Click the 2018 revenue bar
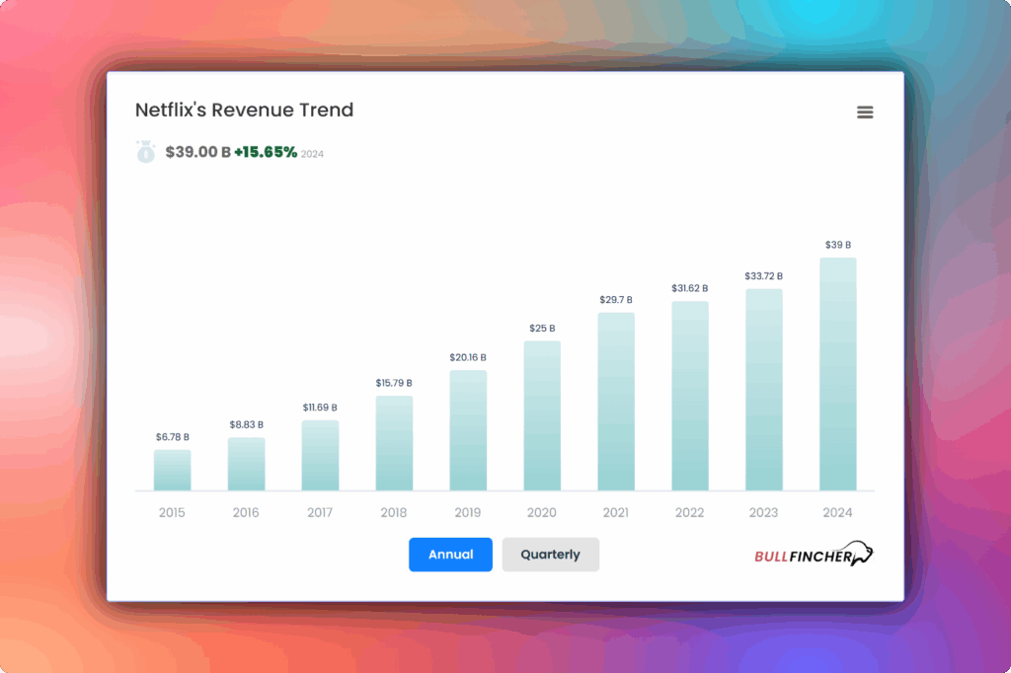The width and height of the screenshot is (1011, 673). pos(394,443)
